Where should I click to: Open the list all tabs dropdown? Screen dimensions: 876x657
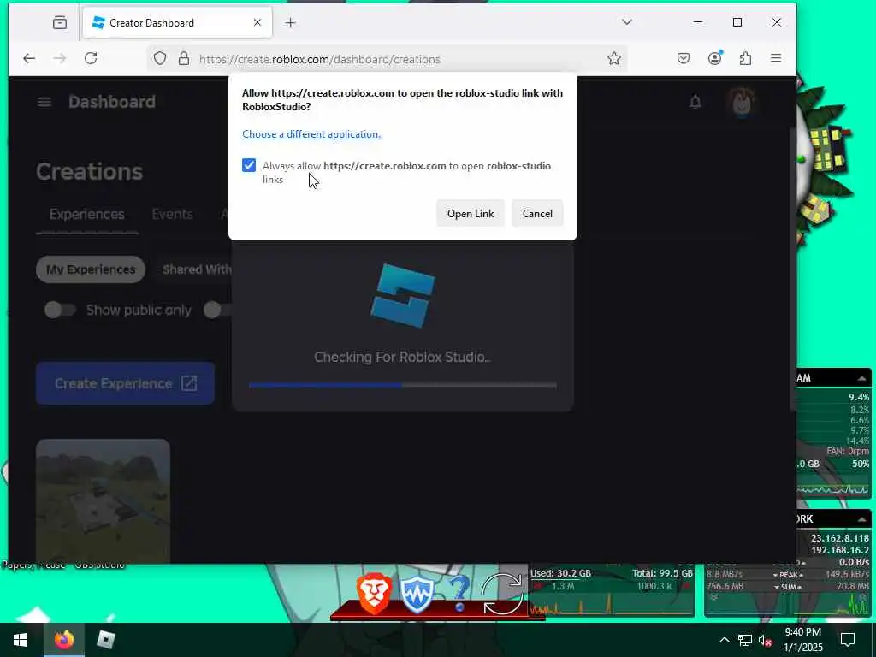click(627, 21)
